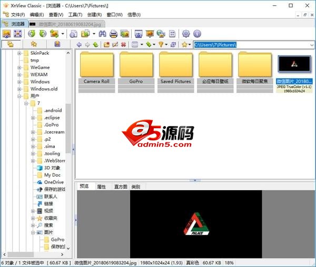Select the 预览 preview panel tab
The image size is (316, 267).
click(x=84, y=186)
